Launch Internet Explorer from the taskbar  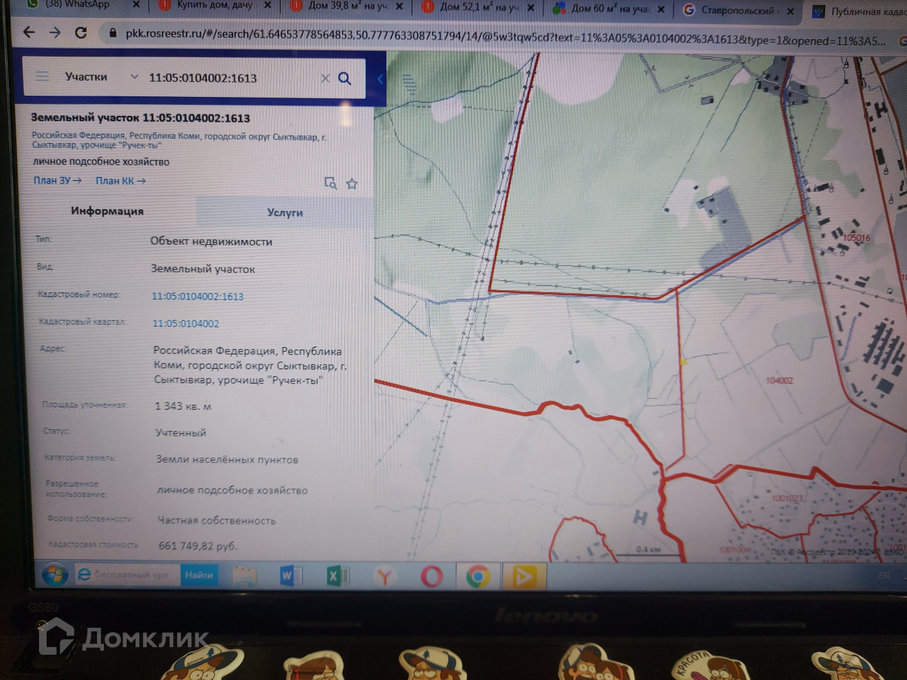point(83,574)
